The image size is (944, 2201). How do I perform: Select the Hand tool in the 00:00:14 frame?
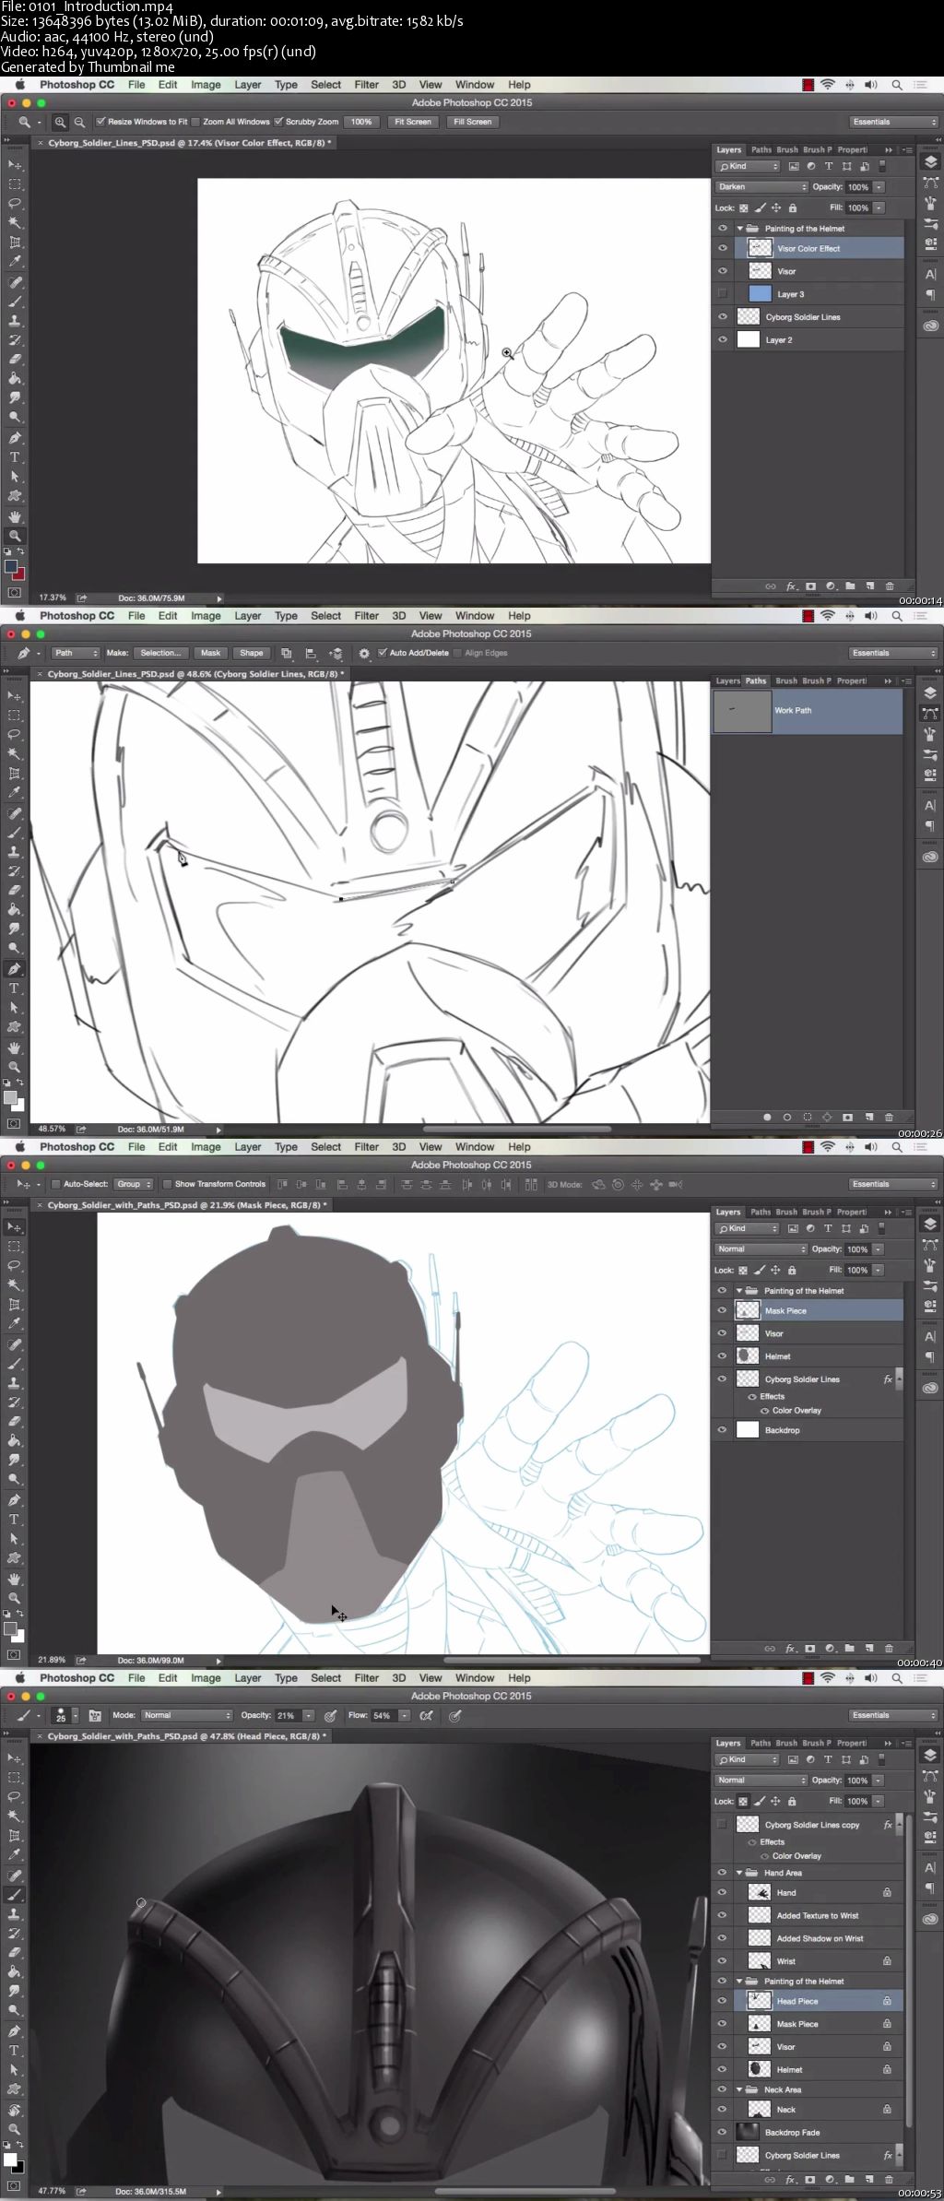[15, 516]
